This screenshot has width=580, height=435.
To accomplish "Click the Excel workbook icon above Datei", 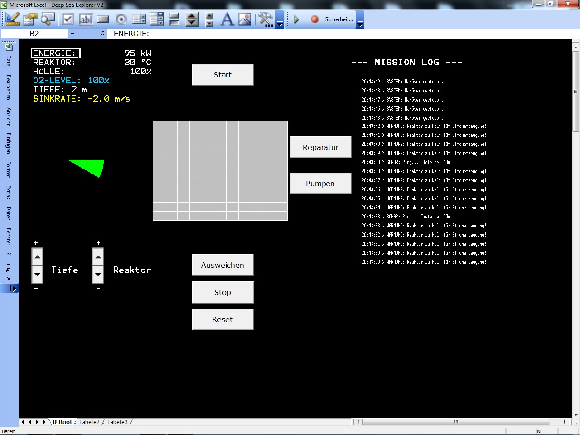I will coord(9,47).
